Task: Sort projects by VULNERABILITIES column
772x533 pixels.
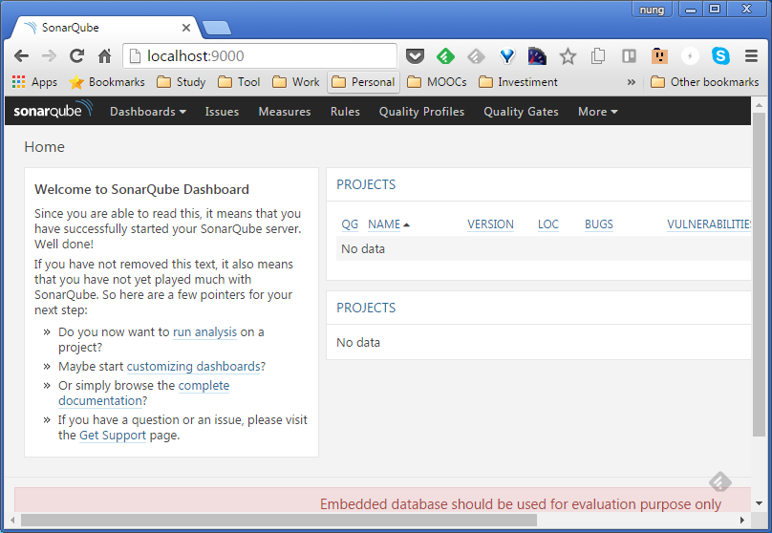Action: [709, 224]
